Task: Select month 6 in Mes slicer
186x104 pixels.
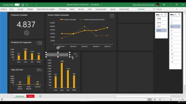Action: click(x=175, y=38)
